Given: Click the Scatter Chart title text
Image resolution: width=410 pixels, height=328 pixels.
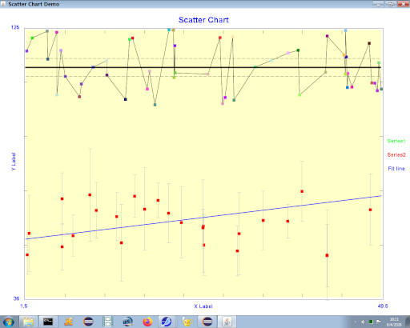Looking at the screenshot, I should coord(203,20).
